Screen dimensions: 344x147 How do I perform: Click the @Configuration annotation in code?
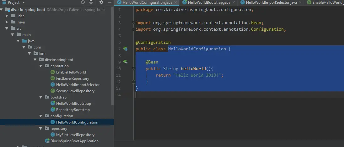click(153, 43)
